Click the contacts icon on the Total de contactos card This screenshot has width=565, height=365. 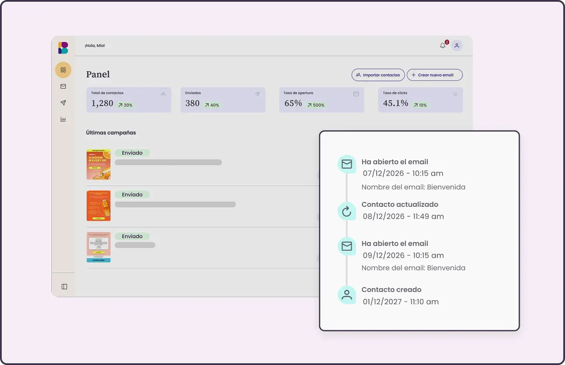tap(163, 94)
